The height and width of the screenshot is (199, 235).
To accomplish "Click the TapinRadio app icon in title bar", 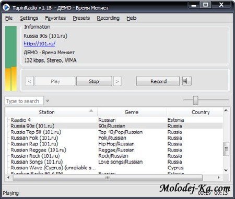I will click(x=6, y=7).
